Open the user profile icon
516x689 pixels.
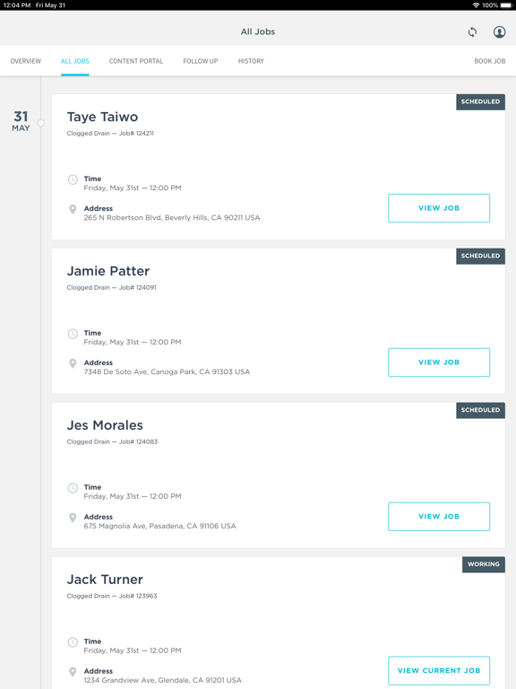coord(499,32)
